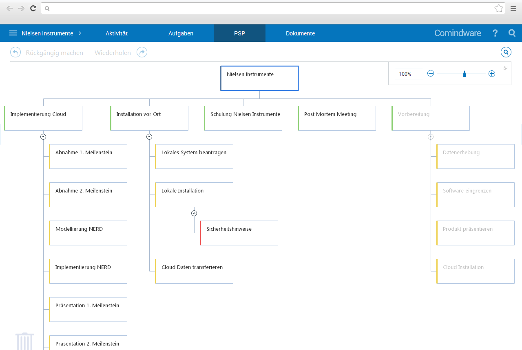The height and width of the screenshot is (350, 522).
Task: Select the Software eingrenzen node
Action: pos(476,195)
